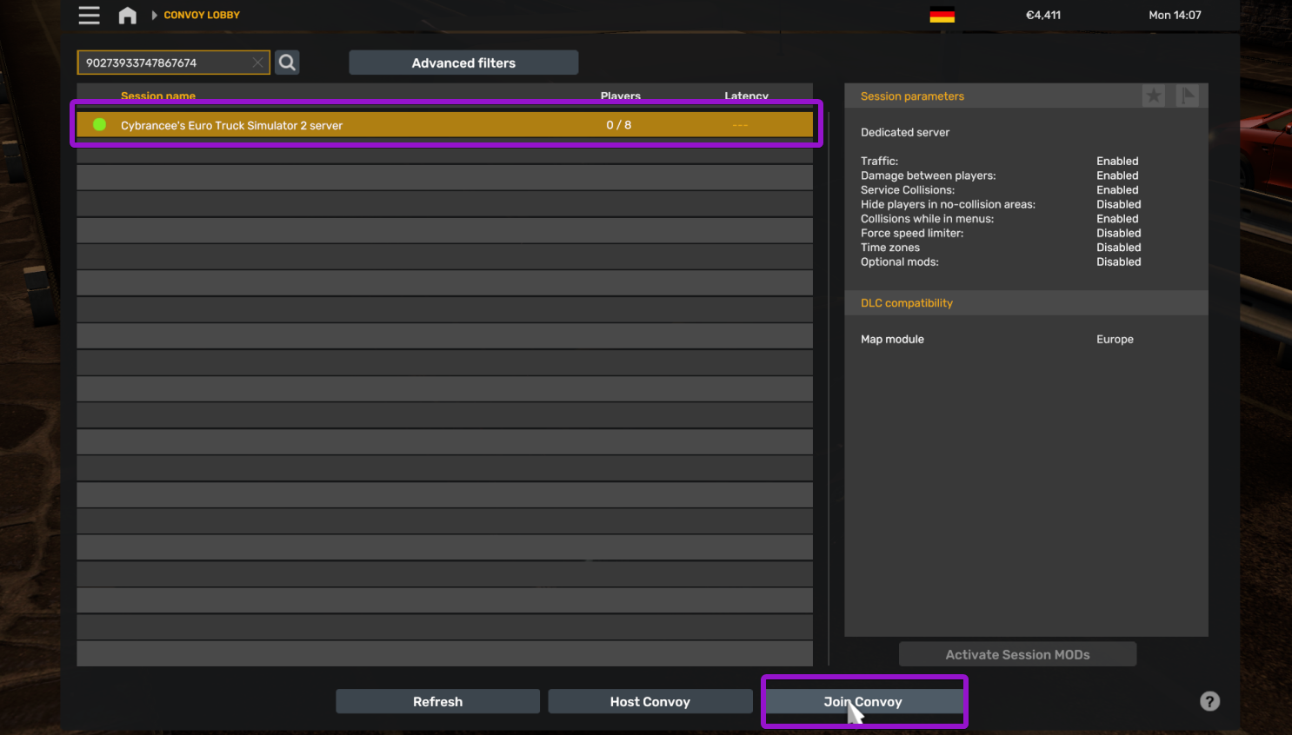Click Force speed limiter label
This screenshot has height=735, width=1292.
point(912,233)
